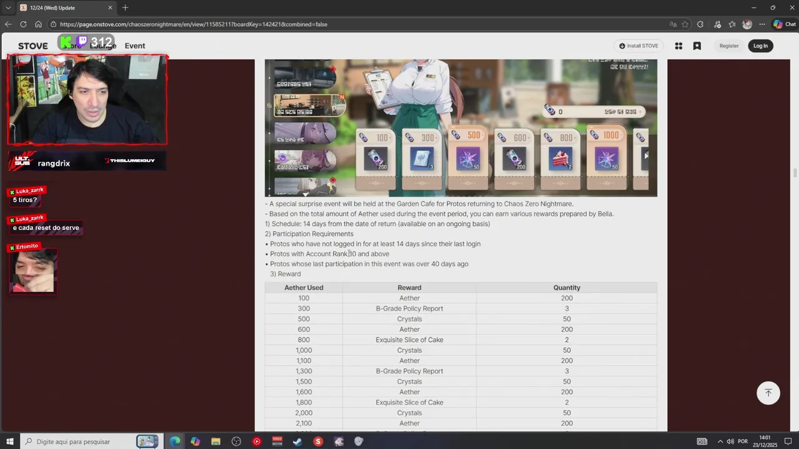The image size is (799, 449).
Task: Open the Event menu item
Action: pos(135,46)
